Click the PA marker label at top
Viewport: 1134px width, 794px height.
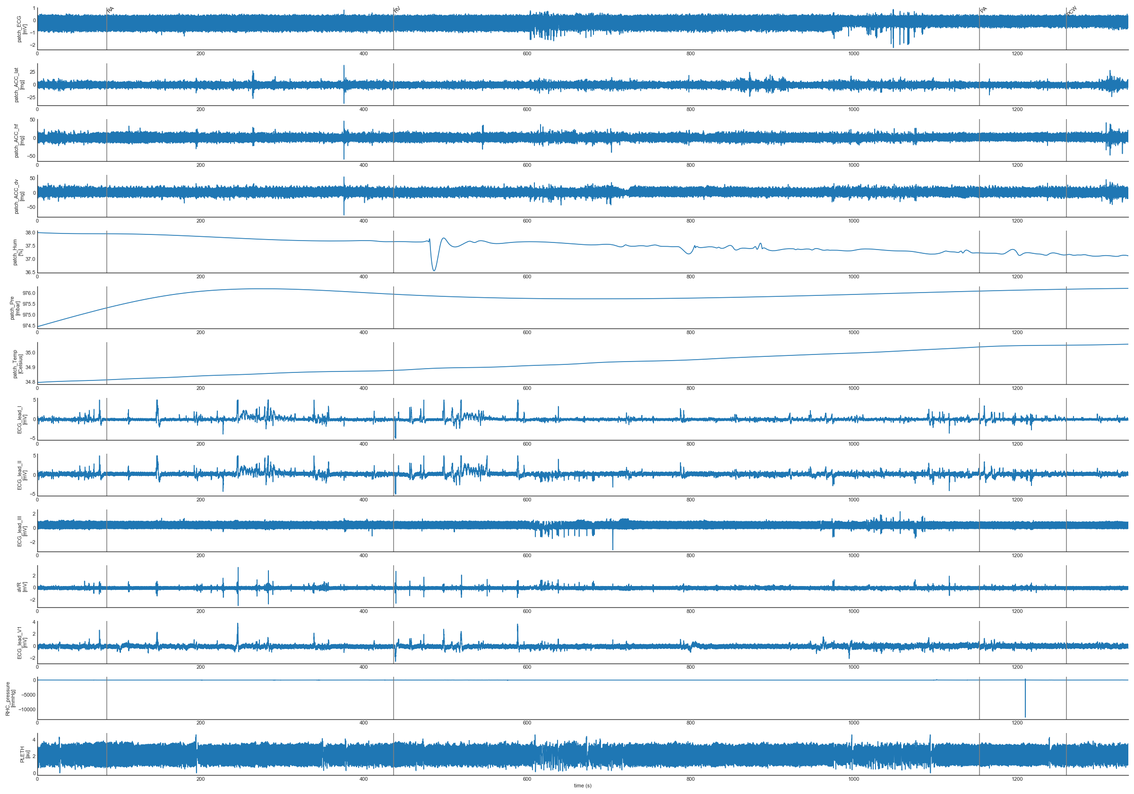coord(983,9)
